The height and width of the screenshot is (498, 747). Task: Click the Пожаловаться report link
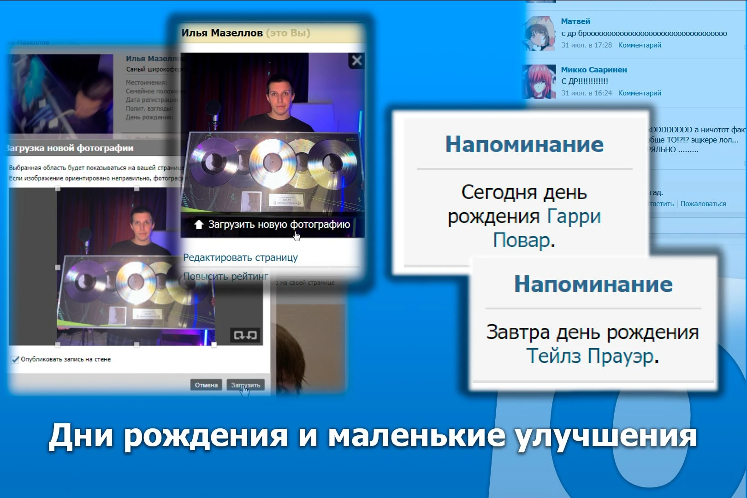pyautogui.click(x=704, y=203)
